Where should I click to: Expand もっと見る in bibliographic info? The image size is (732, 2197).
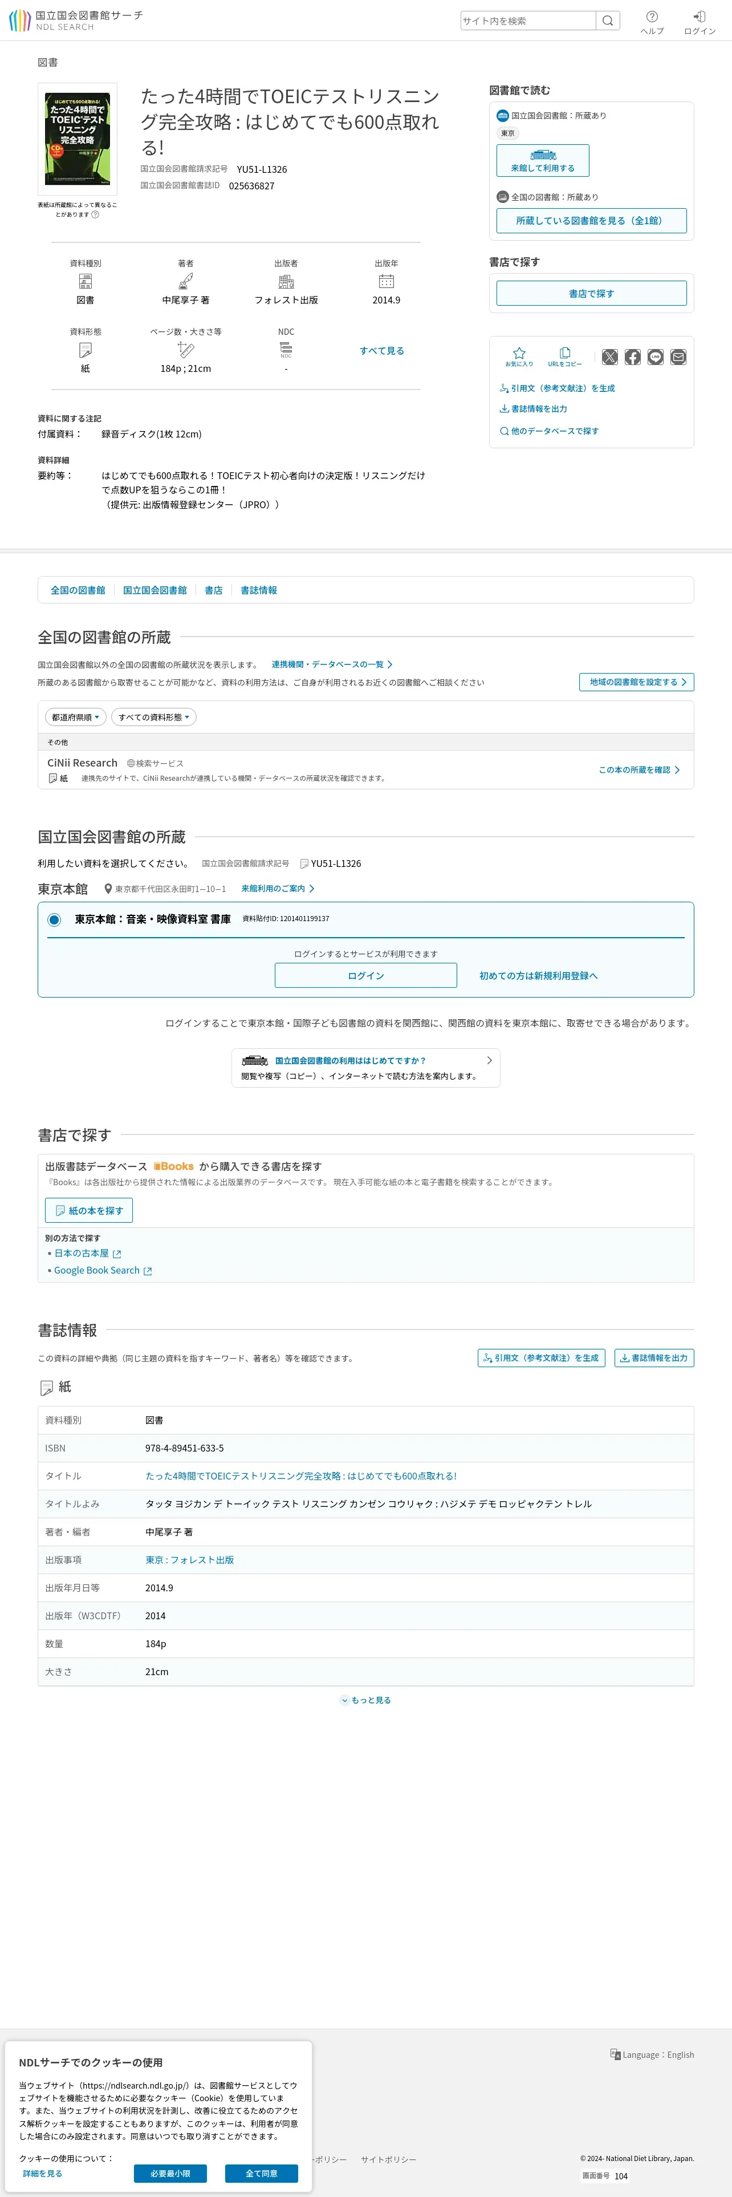click(x=367, y=1700)
